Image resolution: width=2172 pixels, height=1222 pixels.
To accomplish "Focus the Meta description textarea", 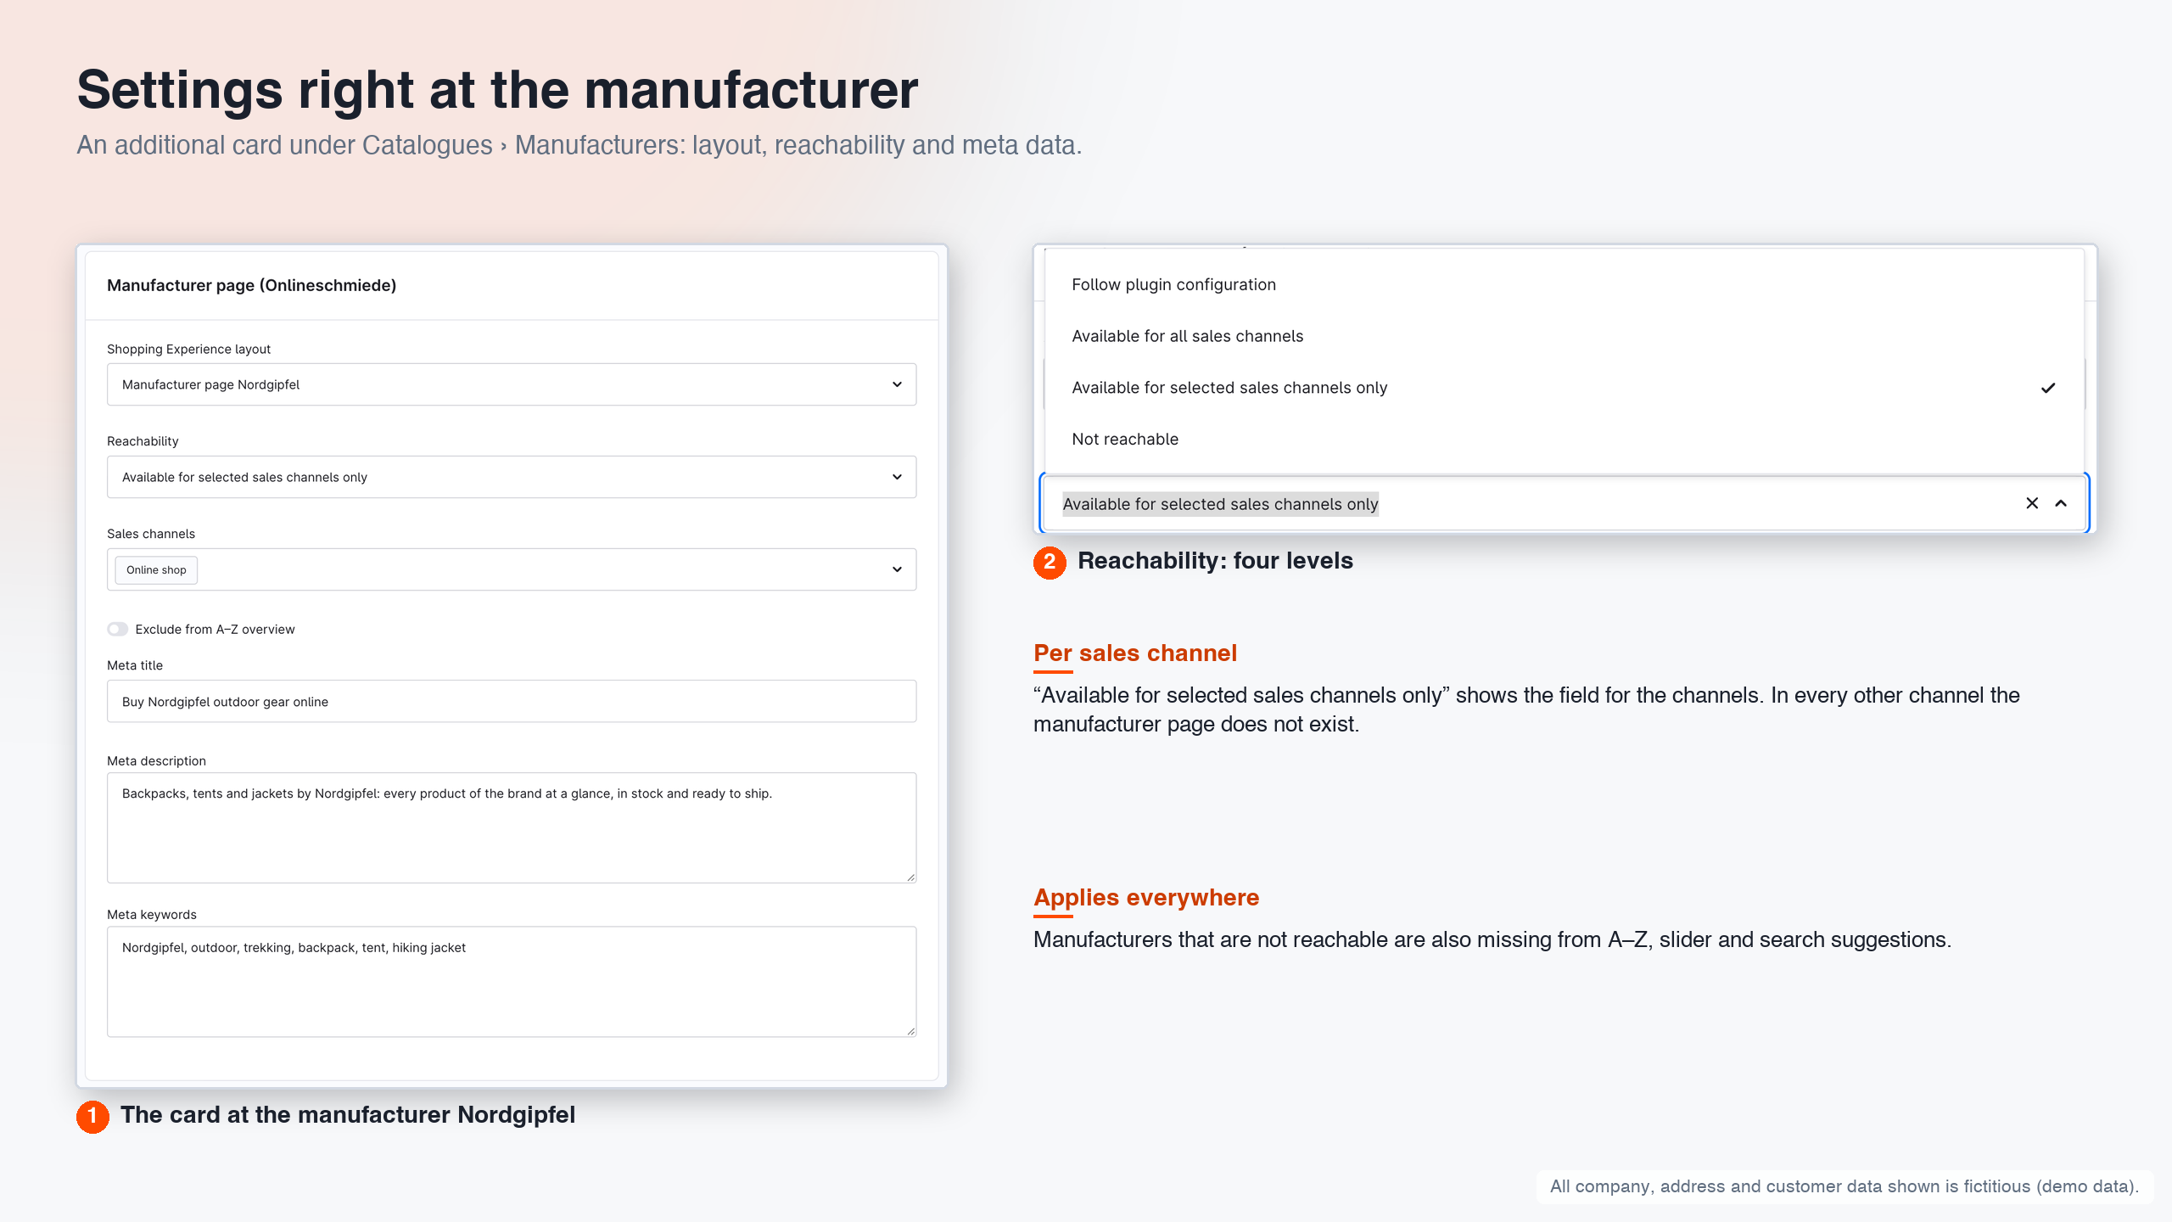I will pos(512,827).
